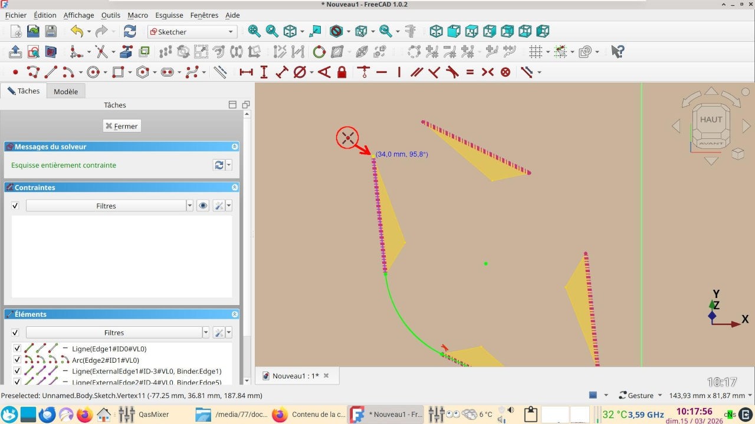
Task: Apply horizontal distance constraint
Action: pos(246,72)
